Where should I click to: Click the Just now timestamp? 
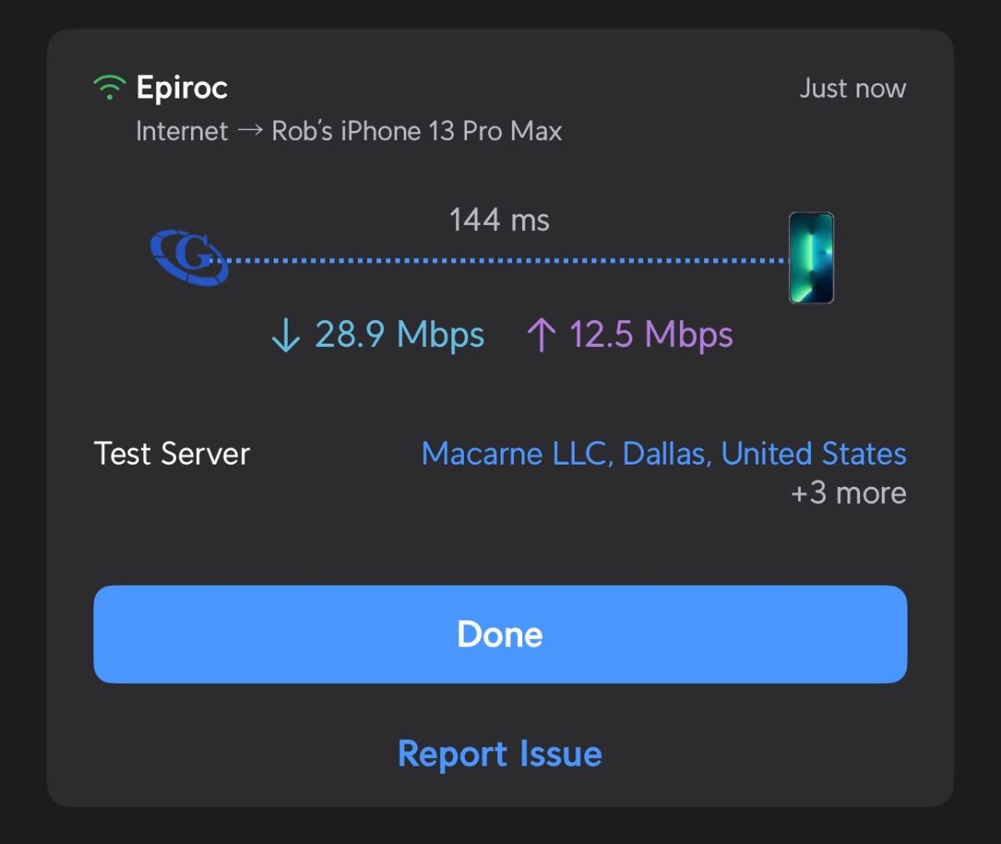pos(853,88)
